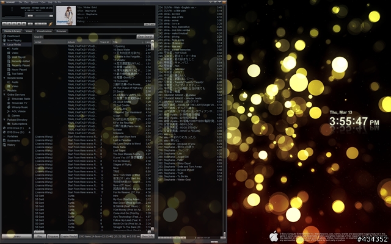Switch to the Browser tab

coord(61,31)
